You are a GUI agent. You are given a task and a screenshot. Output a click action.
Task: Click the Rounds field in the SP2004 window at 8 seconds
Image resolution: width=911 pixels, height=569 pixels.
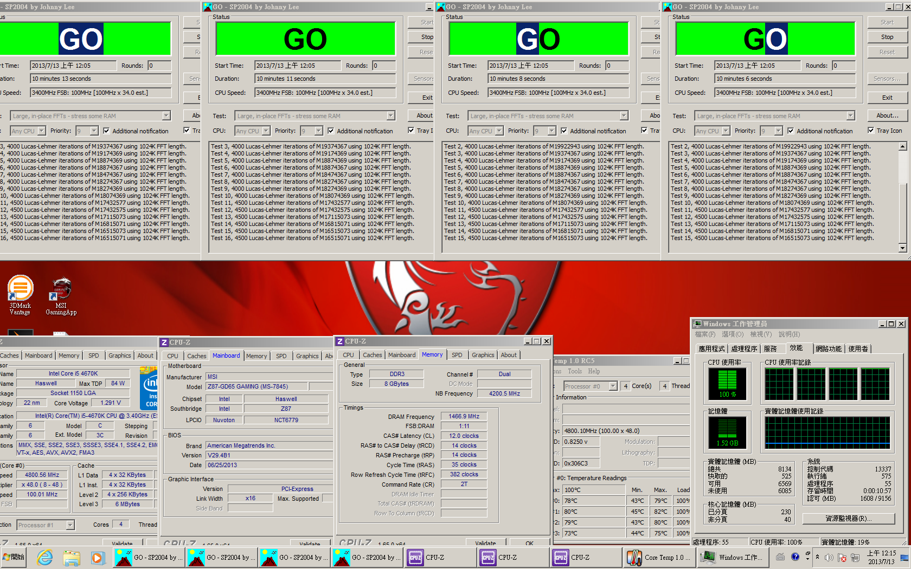(617, 66)
